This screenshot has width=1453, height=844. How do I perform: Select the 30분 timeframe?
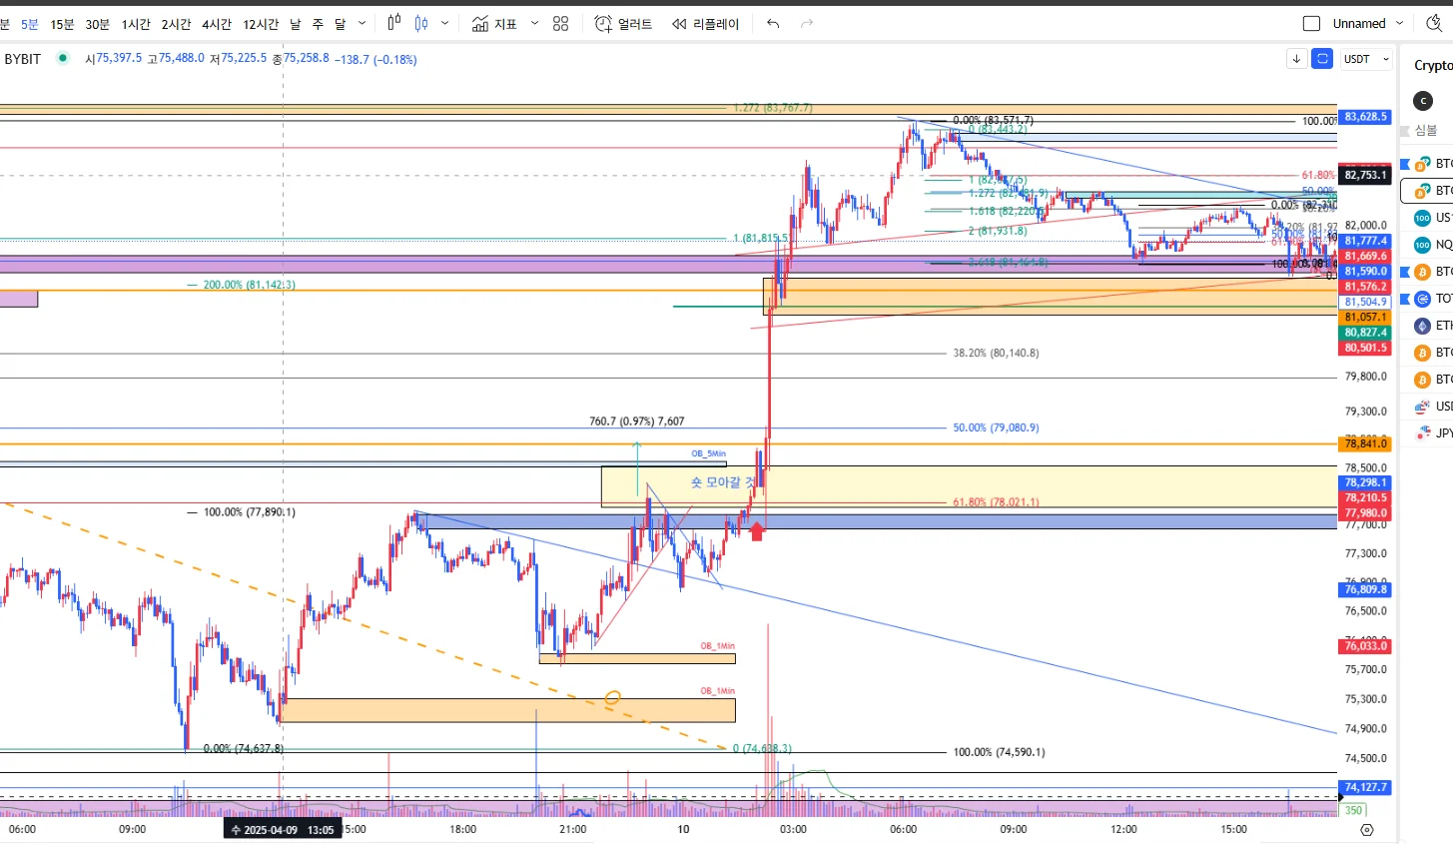pos(98,24)
